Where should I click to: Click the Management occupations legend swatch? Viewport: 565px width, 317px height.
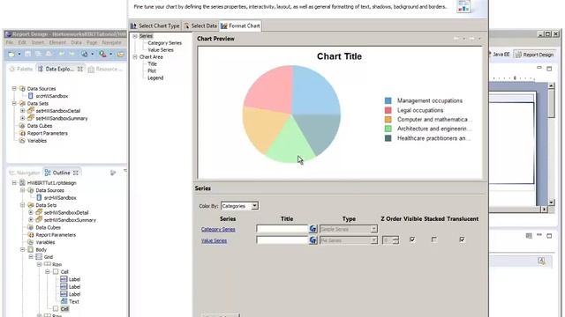click(x=388, y=100)
